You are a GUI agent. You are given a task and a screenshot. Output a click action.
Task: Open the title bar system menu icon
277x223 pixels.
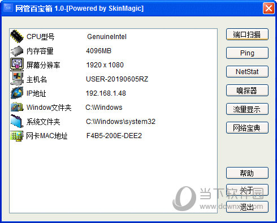pyautogui.click(x=8, y=8)
